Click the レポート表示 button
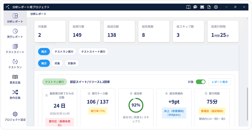Image resolution: width=252 pixels, height=130 pixels. (220, 82)
